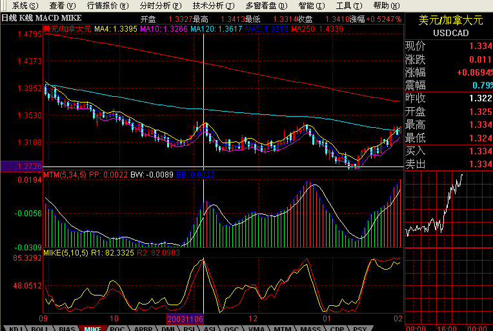Open the 帮助(H) menu
Screen dimensions: 493x331
[x=387, y=6]
